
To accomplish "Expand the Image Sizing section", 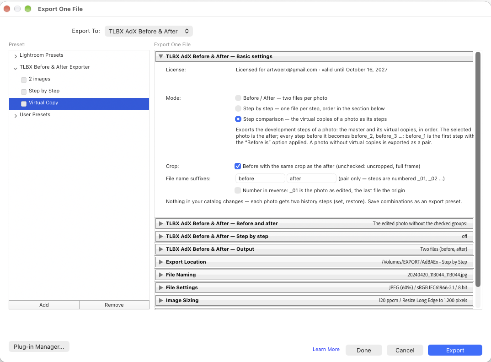I will tap(161, 300).
